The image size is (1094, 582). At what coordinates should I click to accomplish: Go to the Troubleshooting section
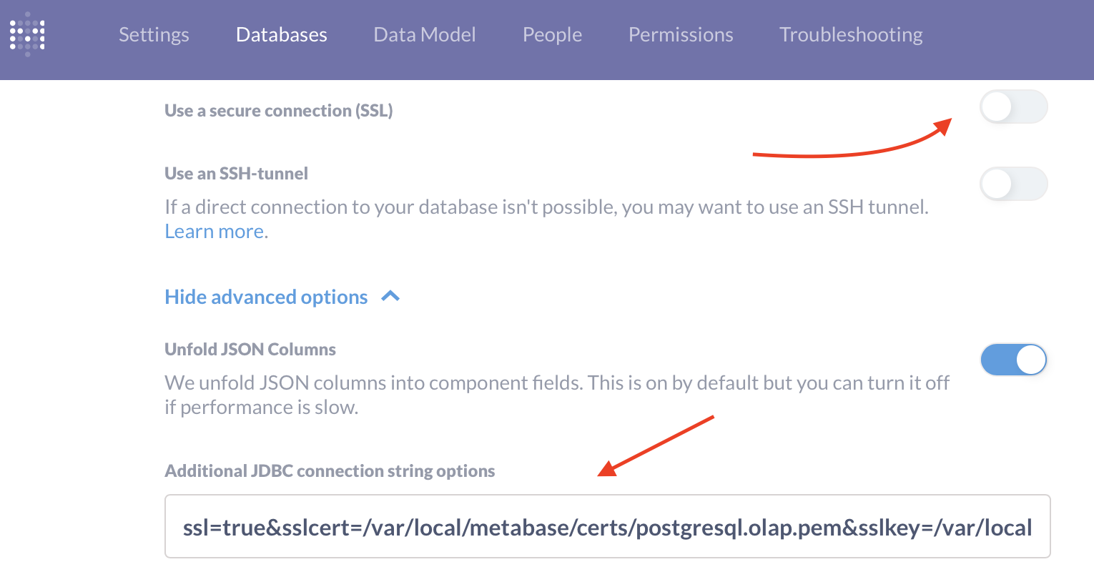coord(851,34)
